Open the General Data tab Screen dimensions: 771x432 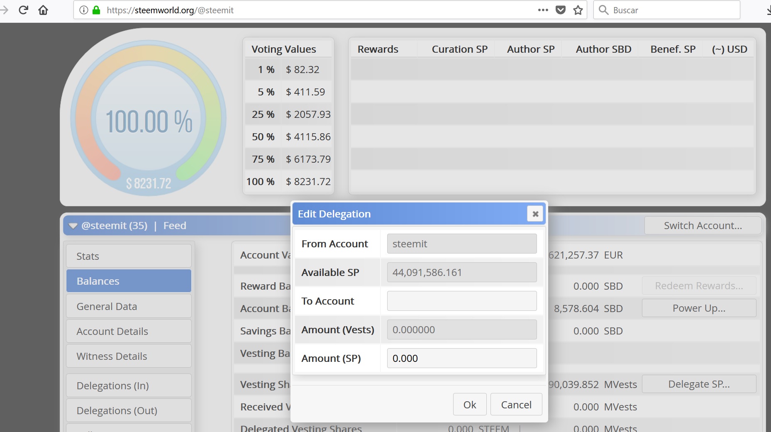point(129,306)
